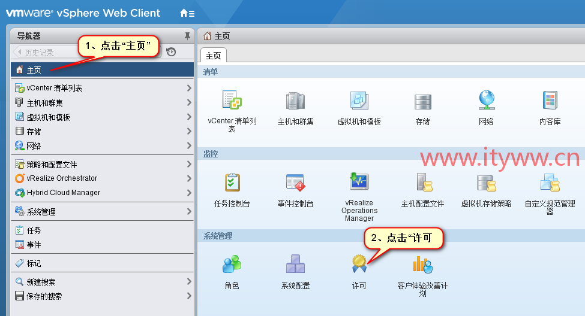585x316 pixels.
Task: Select vRealize Orchestrator in the navigator
Action: pyautogui.click(x=102, y=178)
